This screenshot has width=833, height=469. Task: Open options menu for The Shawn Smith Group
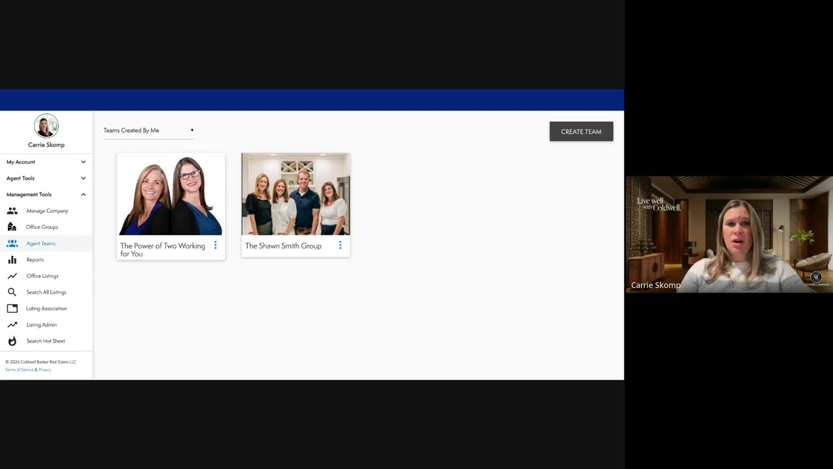coord(340,246)
